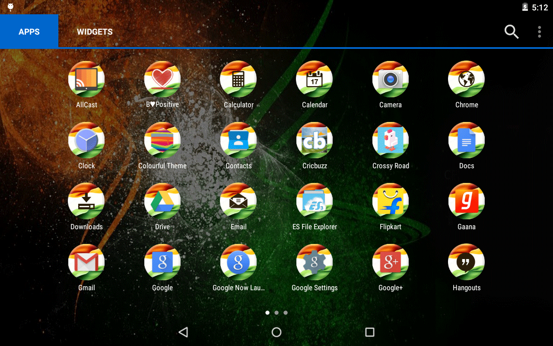Open the Email app icon
Viewport: 553px width, 346px height.
click(238, 201)
